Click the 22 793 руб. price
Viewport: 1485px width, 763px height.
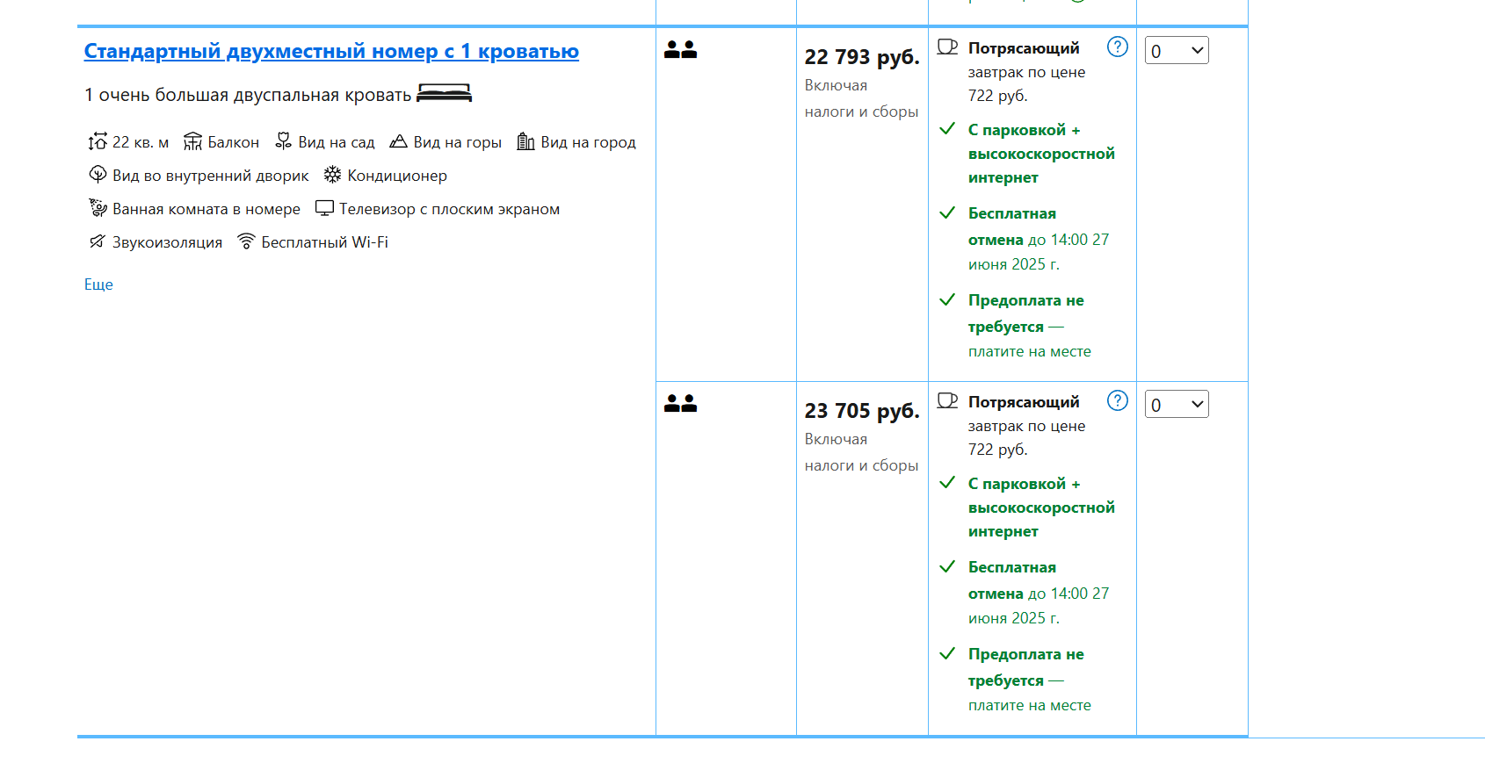click(x=862, y=57)
